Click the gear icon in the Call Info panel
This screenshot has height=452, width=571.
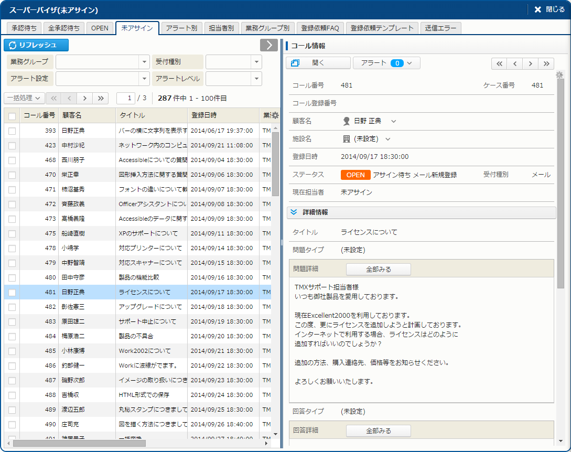click(559, 76)
